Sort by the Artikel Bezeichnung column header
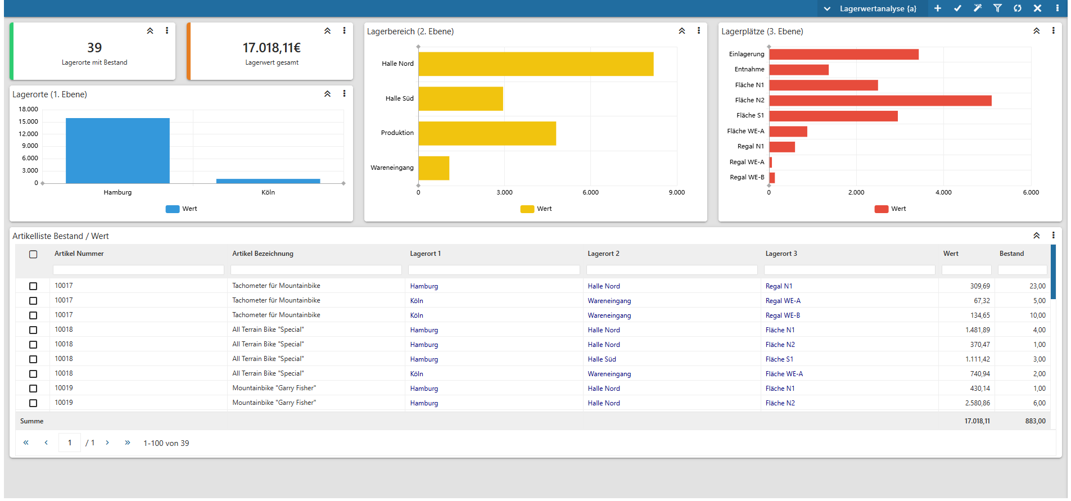 [263, 254]
